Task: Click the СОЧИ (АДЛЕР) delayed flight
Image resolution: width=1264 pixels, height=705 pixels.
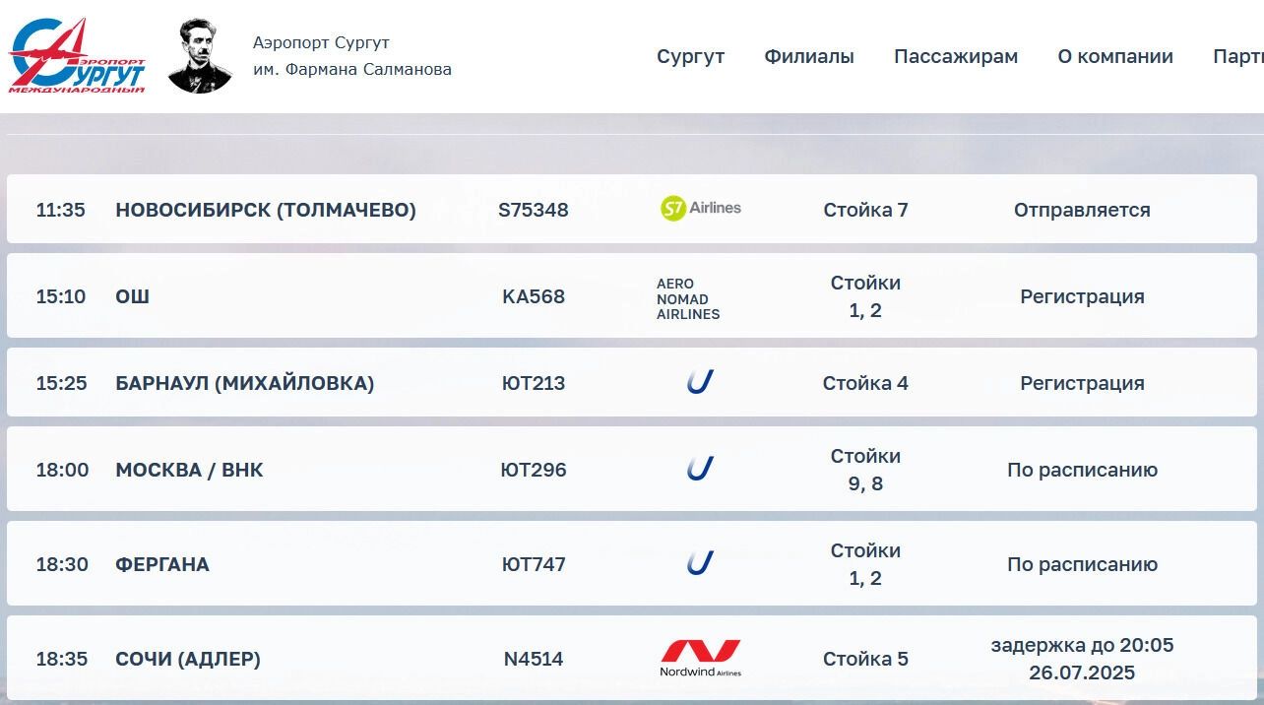Action: [632, 658]
